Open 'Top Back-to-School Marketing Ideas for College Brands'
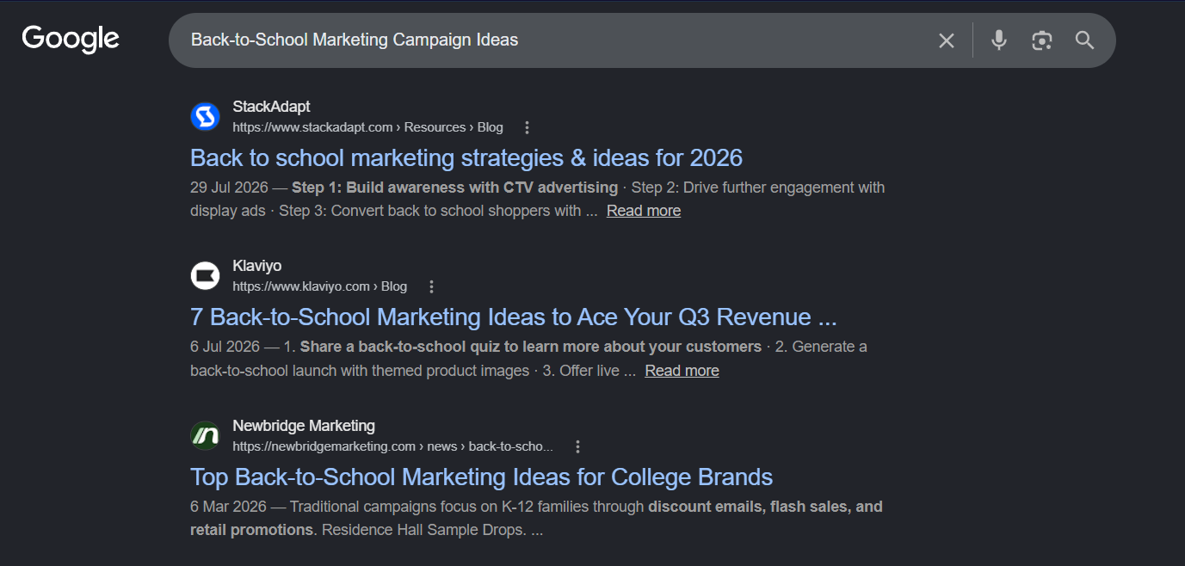The width and height of the screenshot is (1185, 566). tap(481, 477)
